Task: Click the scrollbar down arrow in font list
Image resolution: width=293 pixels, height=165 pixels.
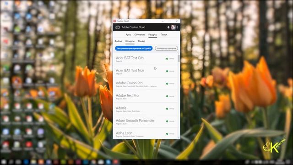Action: (179, 137)
